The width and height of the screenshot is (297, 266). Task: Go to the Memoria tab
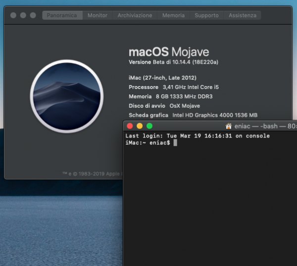(173, 15)
